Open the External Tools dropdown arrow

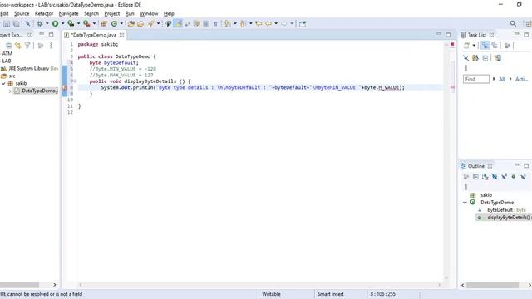pyautogui.click(x=94, y=24)
